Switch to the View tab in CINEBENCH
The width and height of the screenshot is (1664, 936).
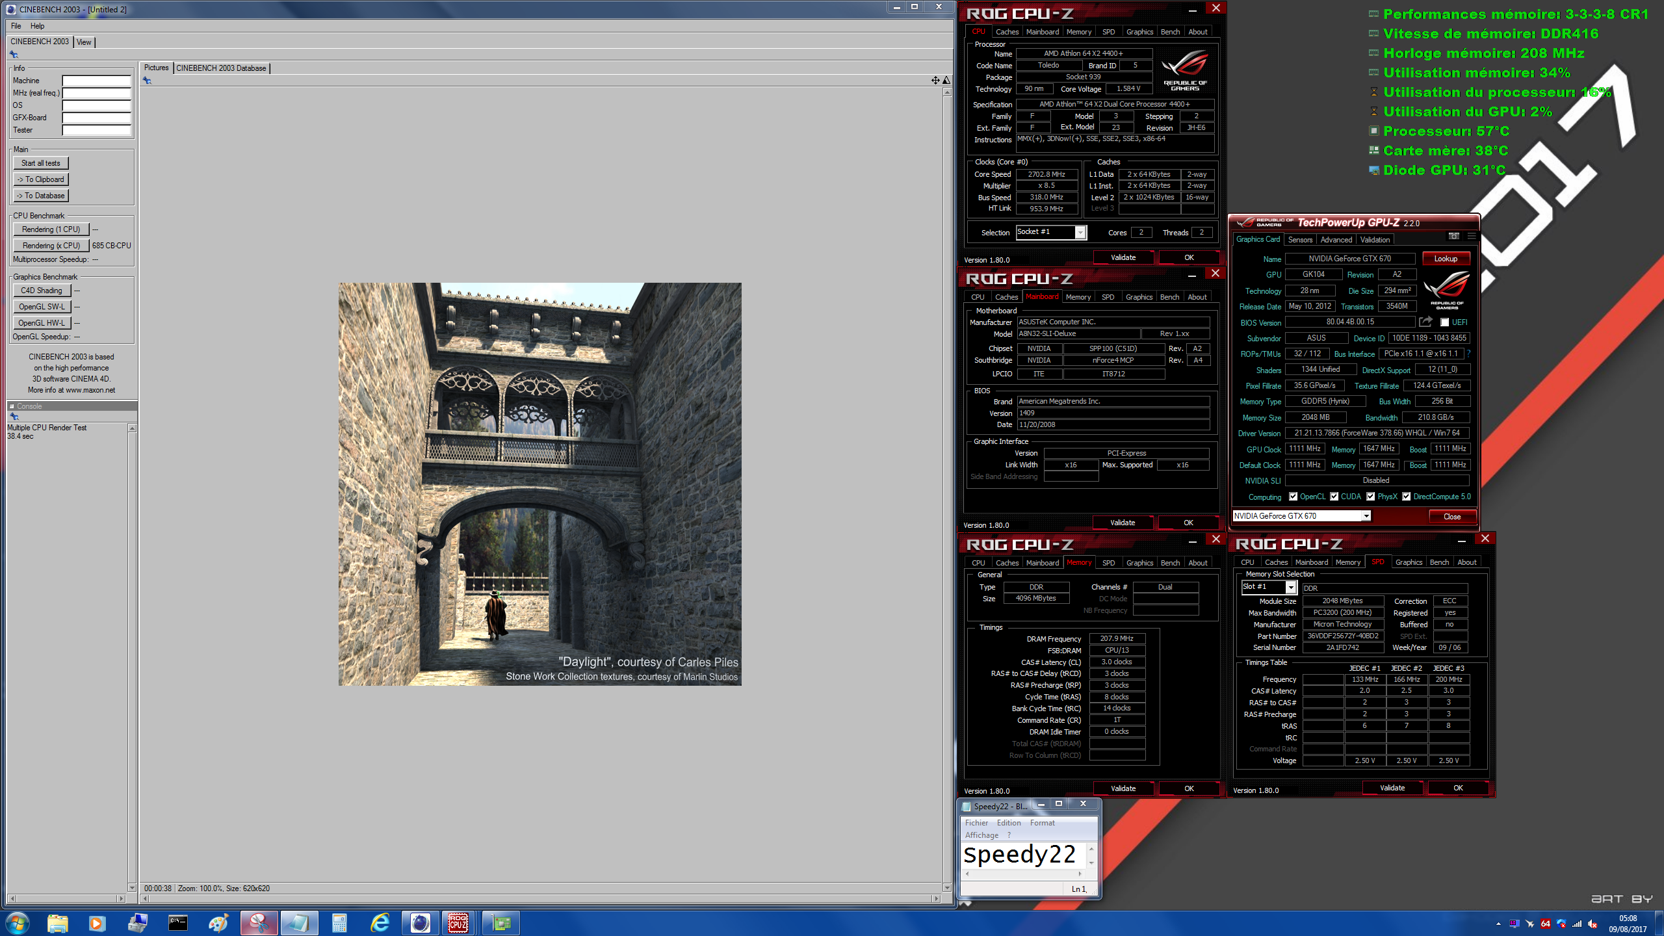pyautogui.click(x=84, y=42)
